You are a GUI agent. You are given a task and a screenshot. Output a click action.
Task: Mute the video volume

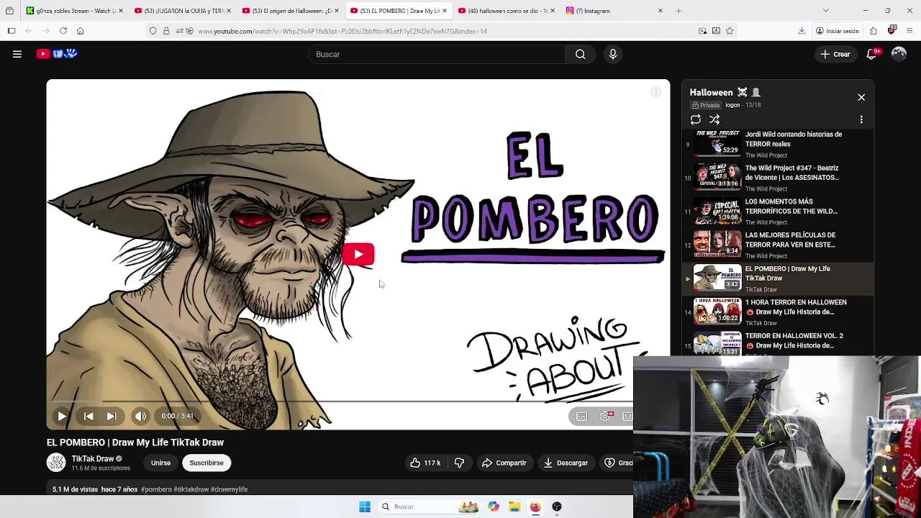click(140, 416)
